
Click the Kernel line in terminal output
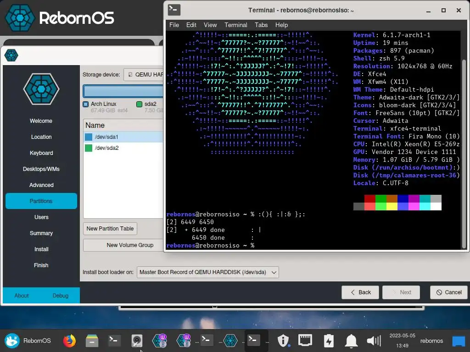pos(392,35)
